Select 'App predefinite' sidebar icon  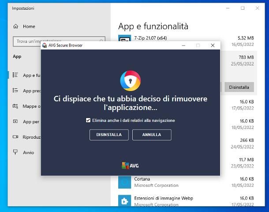(15, 91)
